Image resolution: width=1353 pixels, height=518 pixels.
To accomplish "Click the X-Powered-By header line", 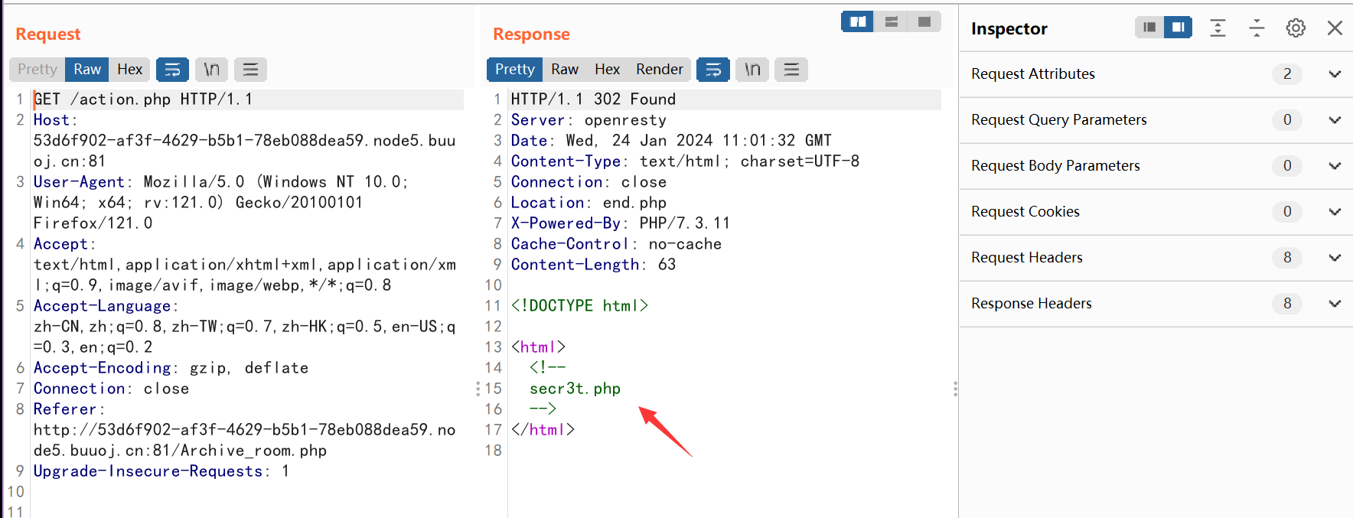I will [621, 223].
